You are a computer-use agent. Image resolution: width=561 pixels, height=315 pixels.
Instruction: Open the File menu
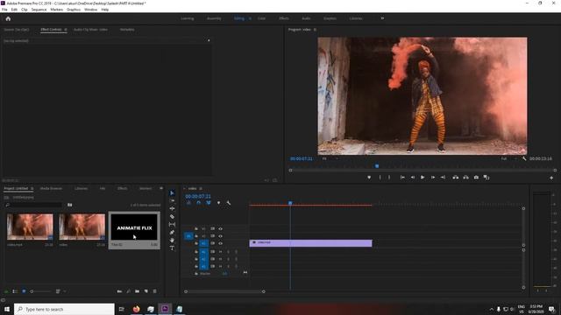[4, 10]
